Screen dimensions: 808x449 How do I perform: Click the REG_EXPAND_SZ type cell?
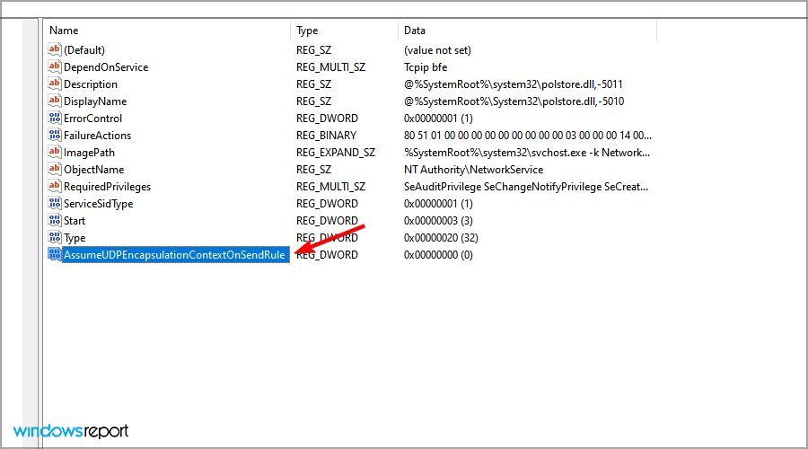coord(336,152)
